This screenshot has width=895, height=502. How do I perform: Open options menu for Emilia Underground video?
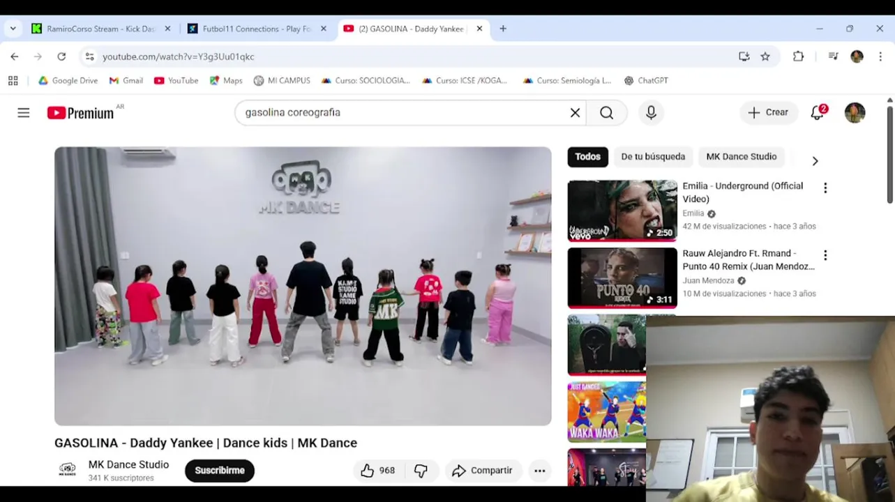click(825, 188)
